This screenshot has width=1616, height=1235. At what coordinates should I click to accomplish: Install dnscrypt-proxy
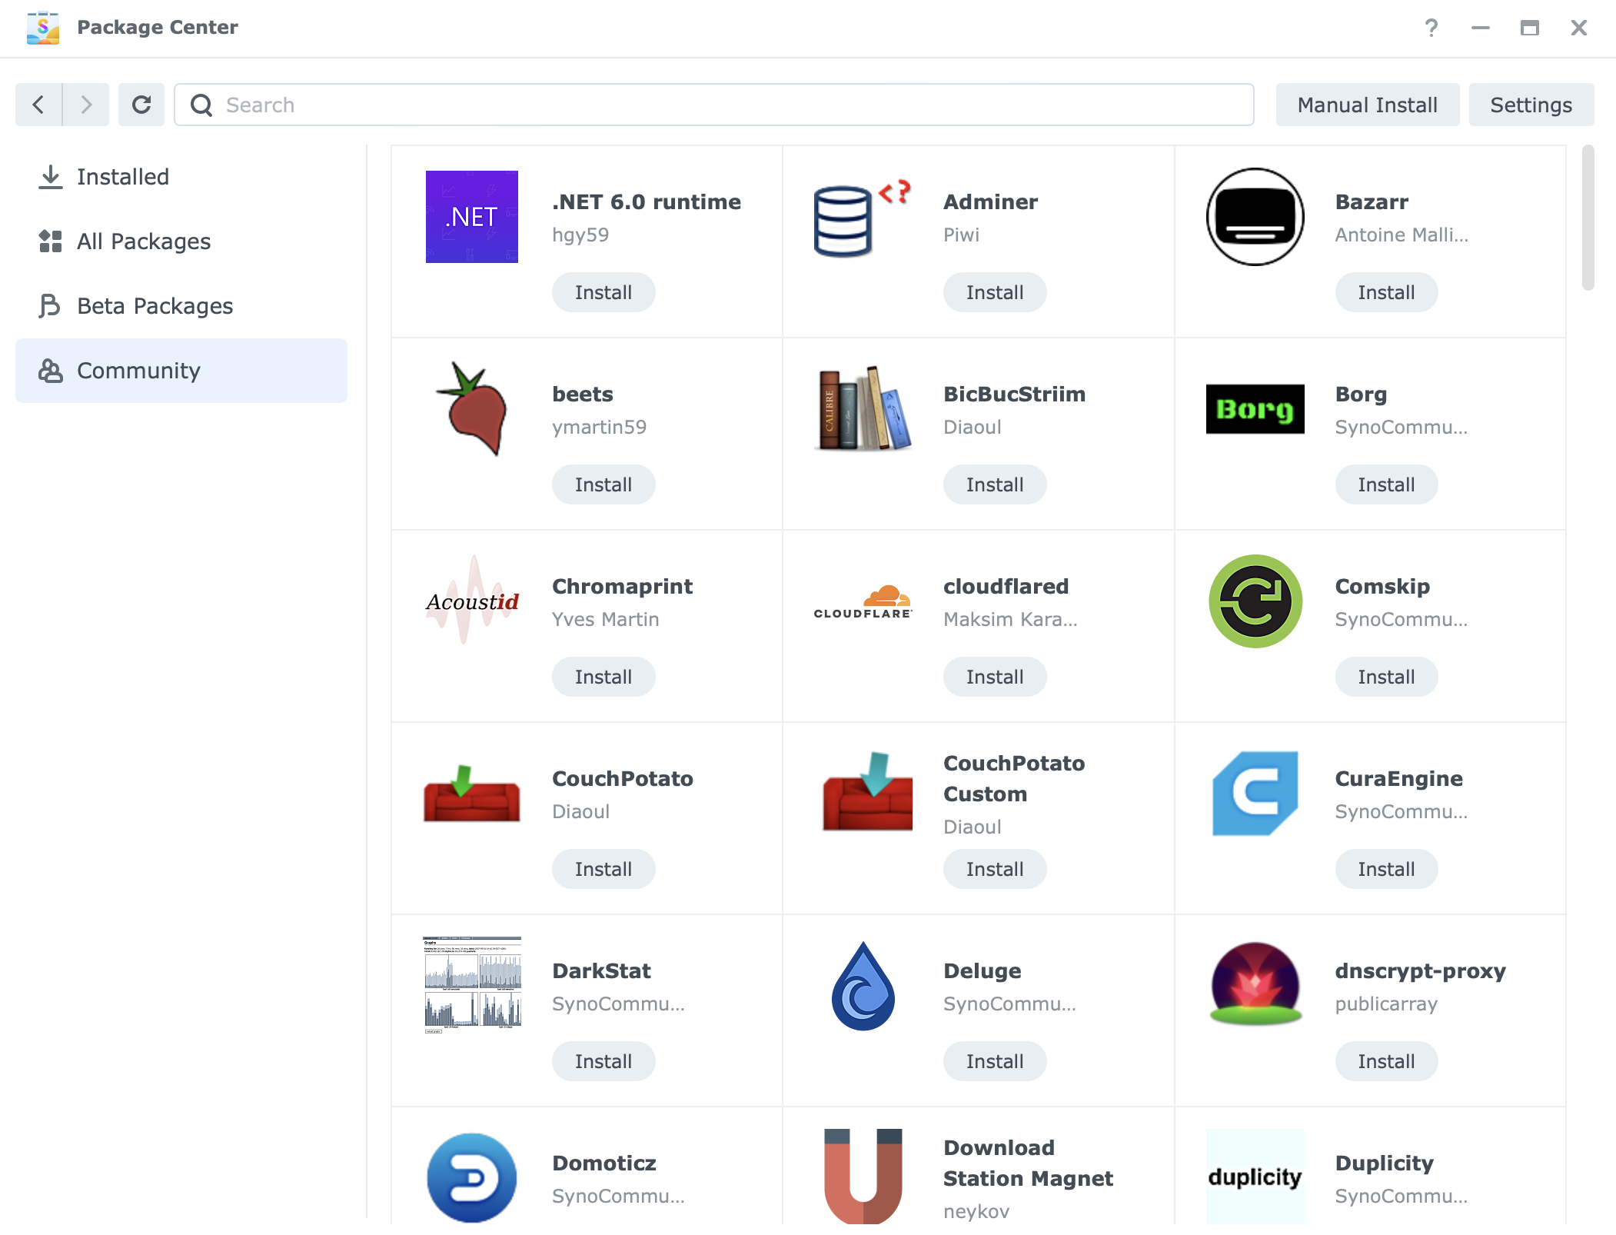(1386, 1061)
